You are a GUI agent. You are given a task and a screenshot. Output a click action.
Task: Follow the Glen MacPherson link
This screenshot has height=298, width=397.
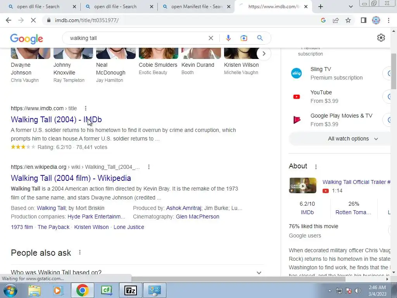tap(197, 217)
